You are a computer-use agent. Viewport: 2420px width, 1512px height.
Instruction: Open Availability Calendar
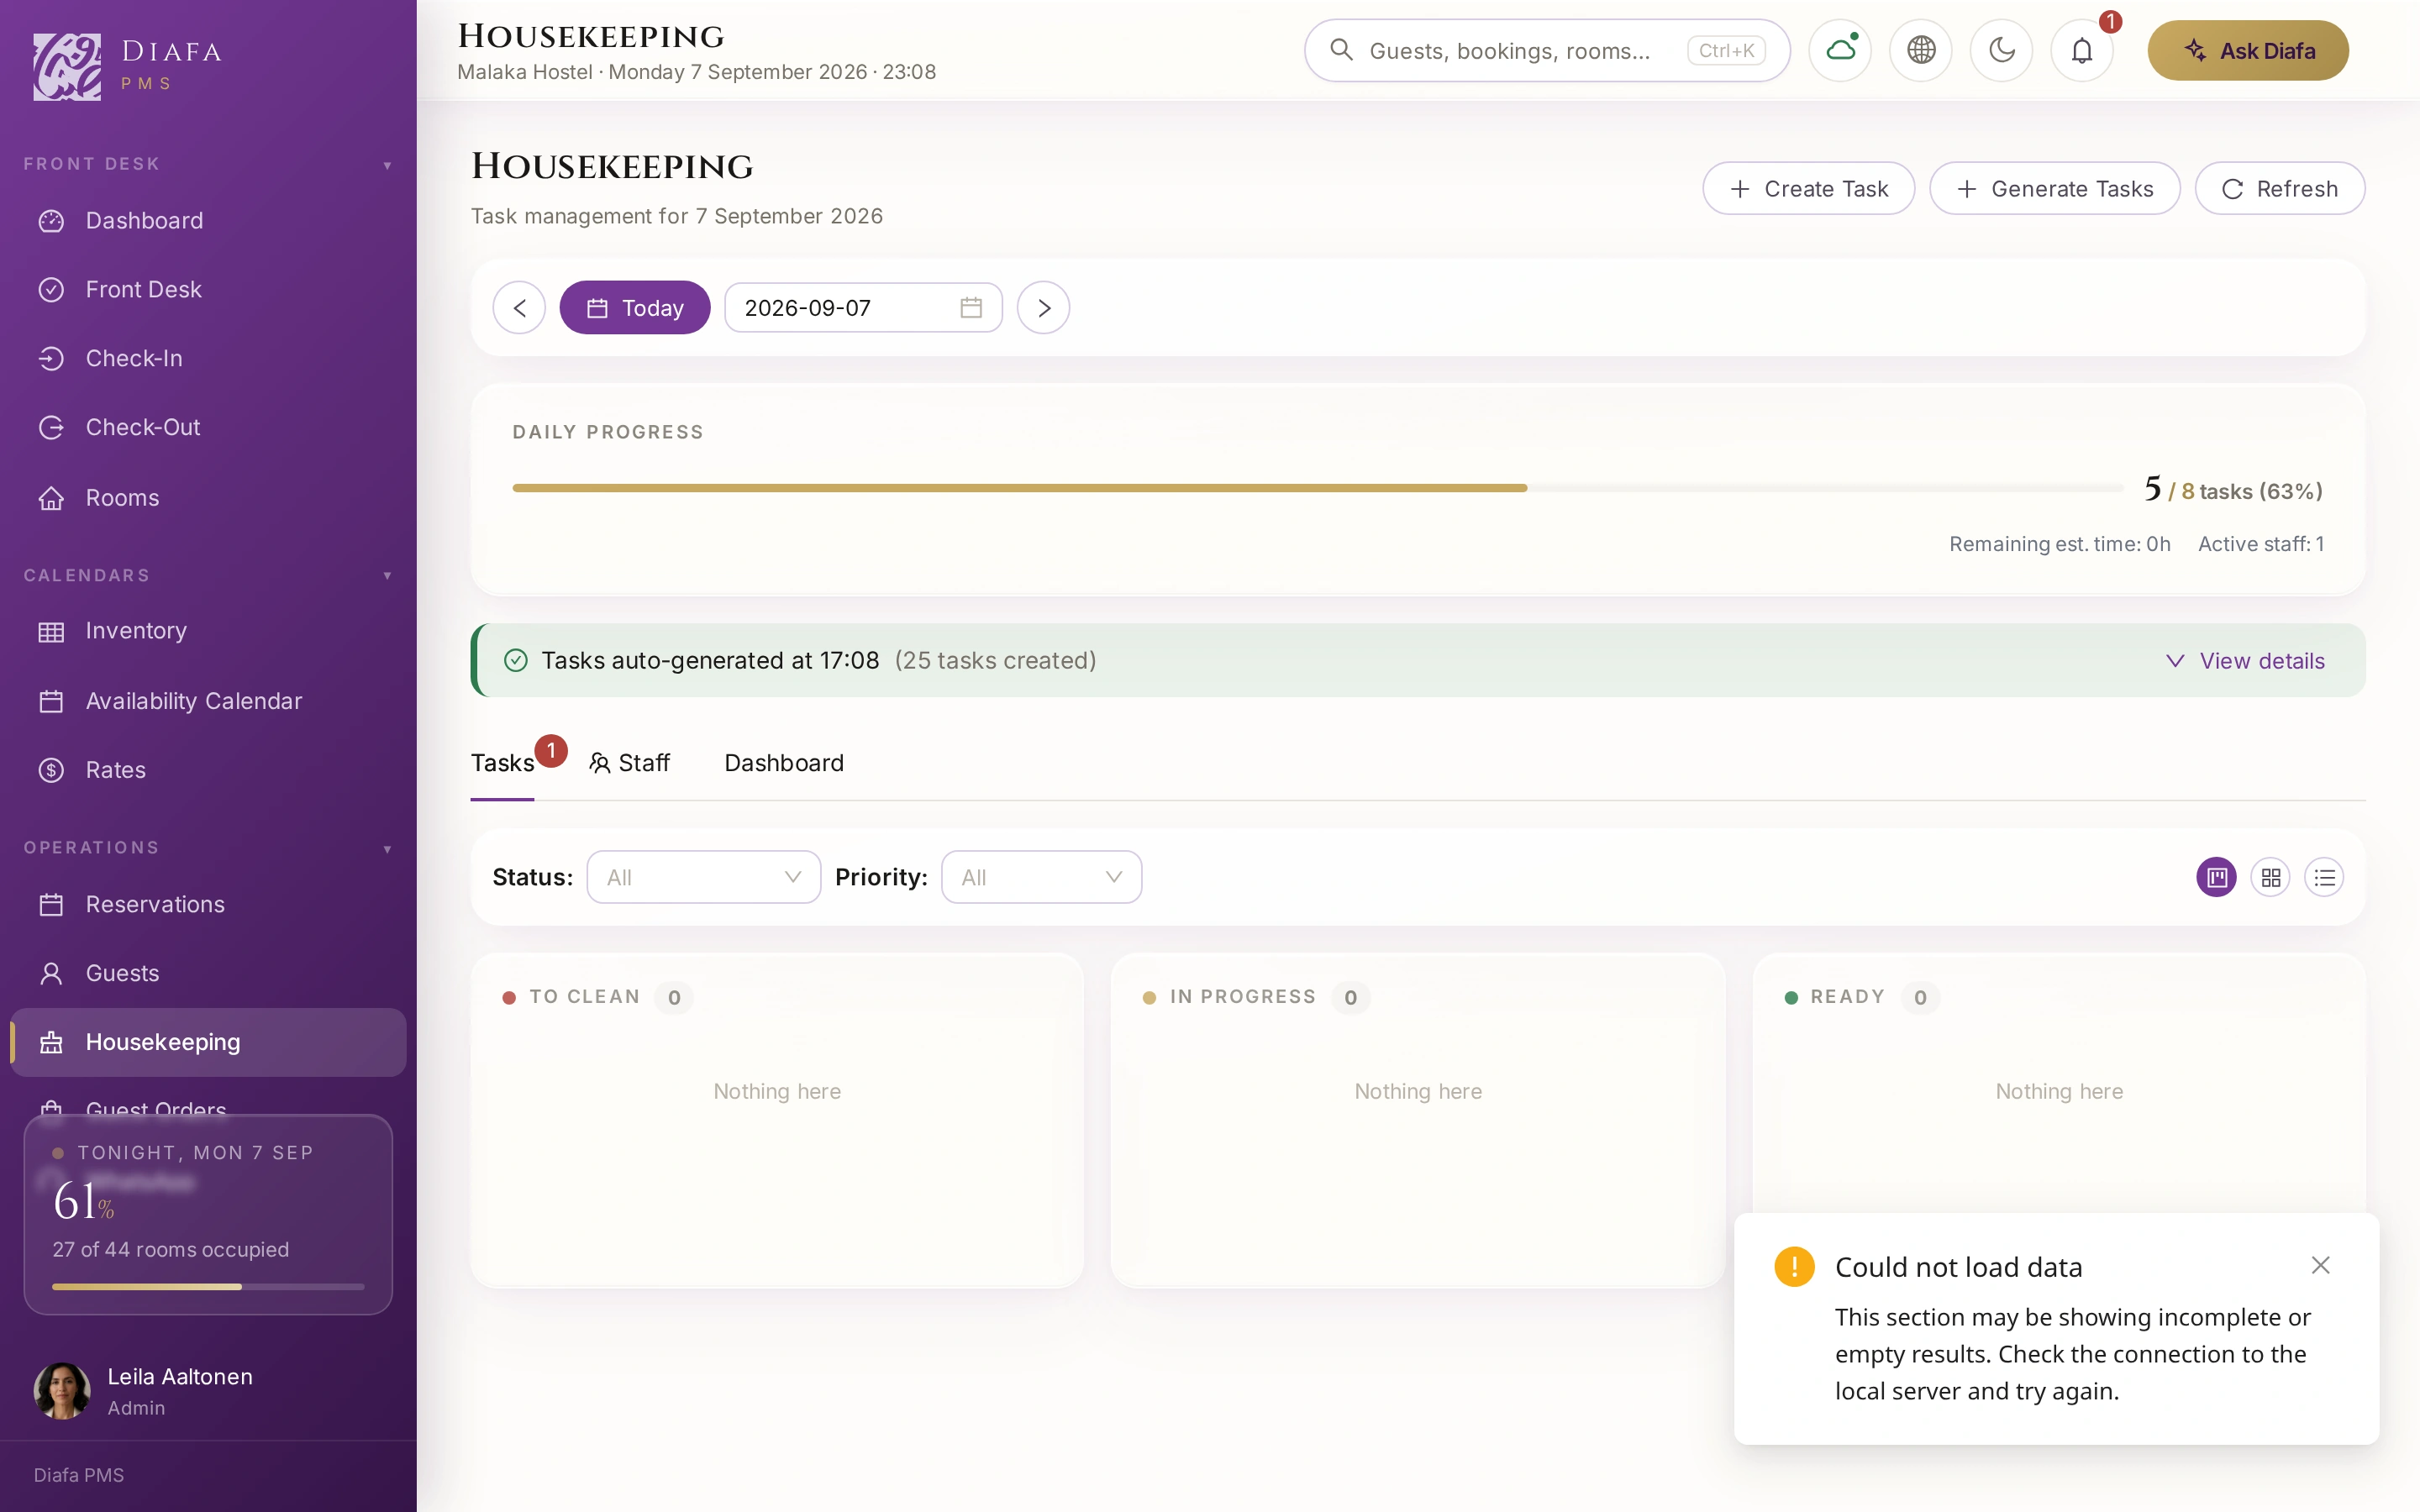tap(208, 701)
